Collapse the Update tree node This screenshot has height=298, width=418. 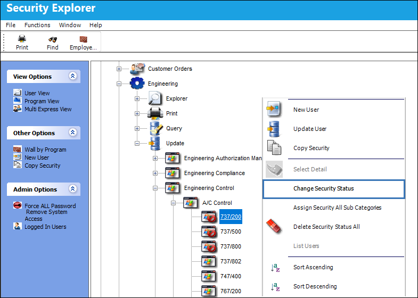(x=137, y=143)
